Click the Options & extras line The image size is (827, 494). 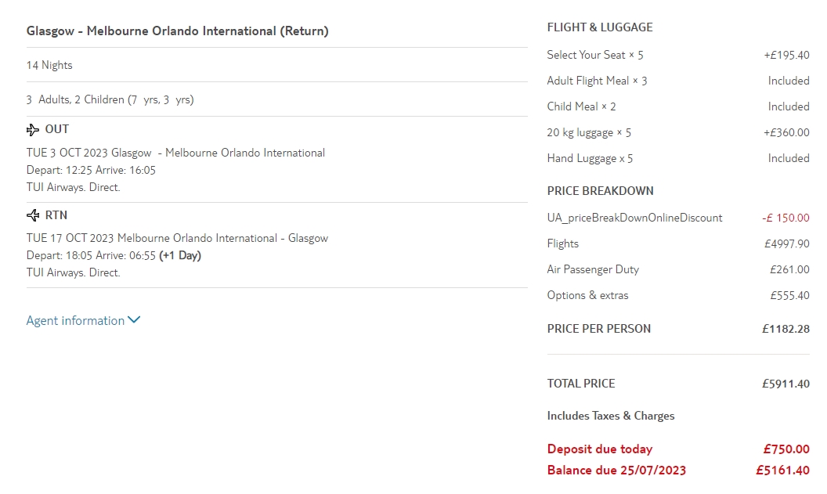coord(587,296)
